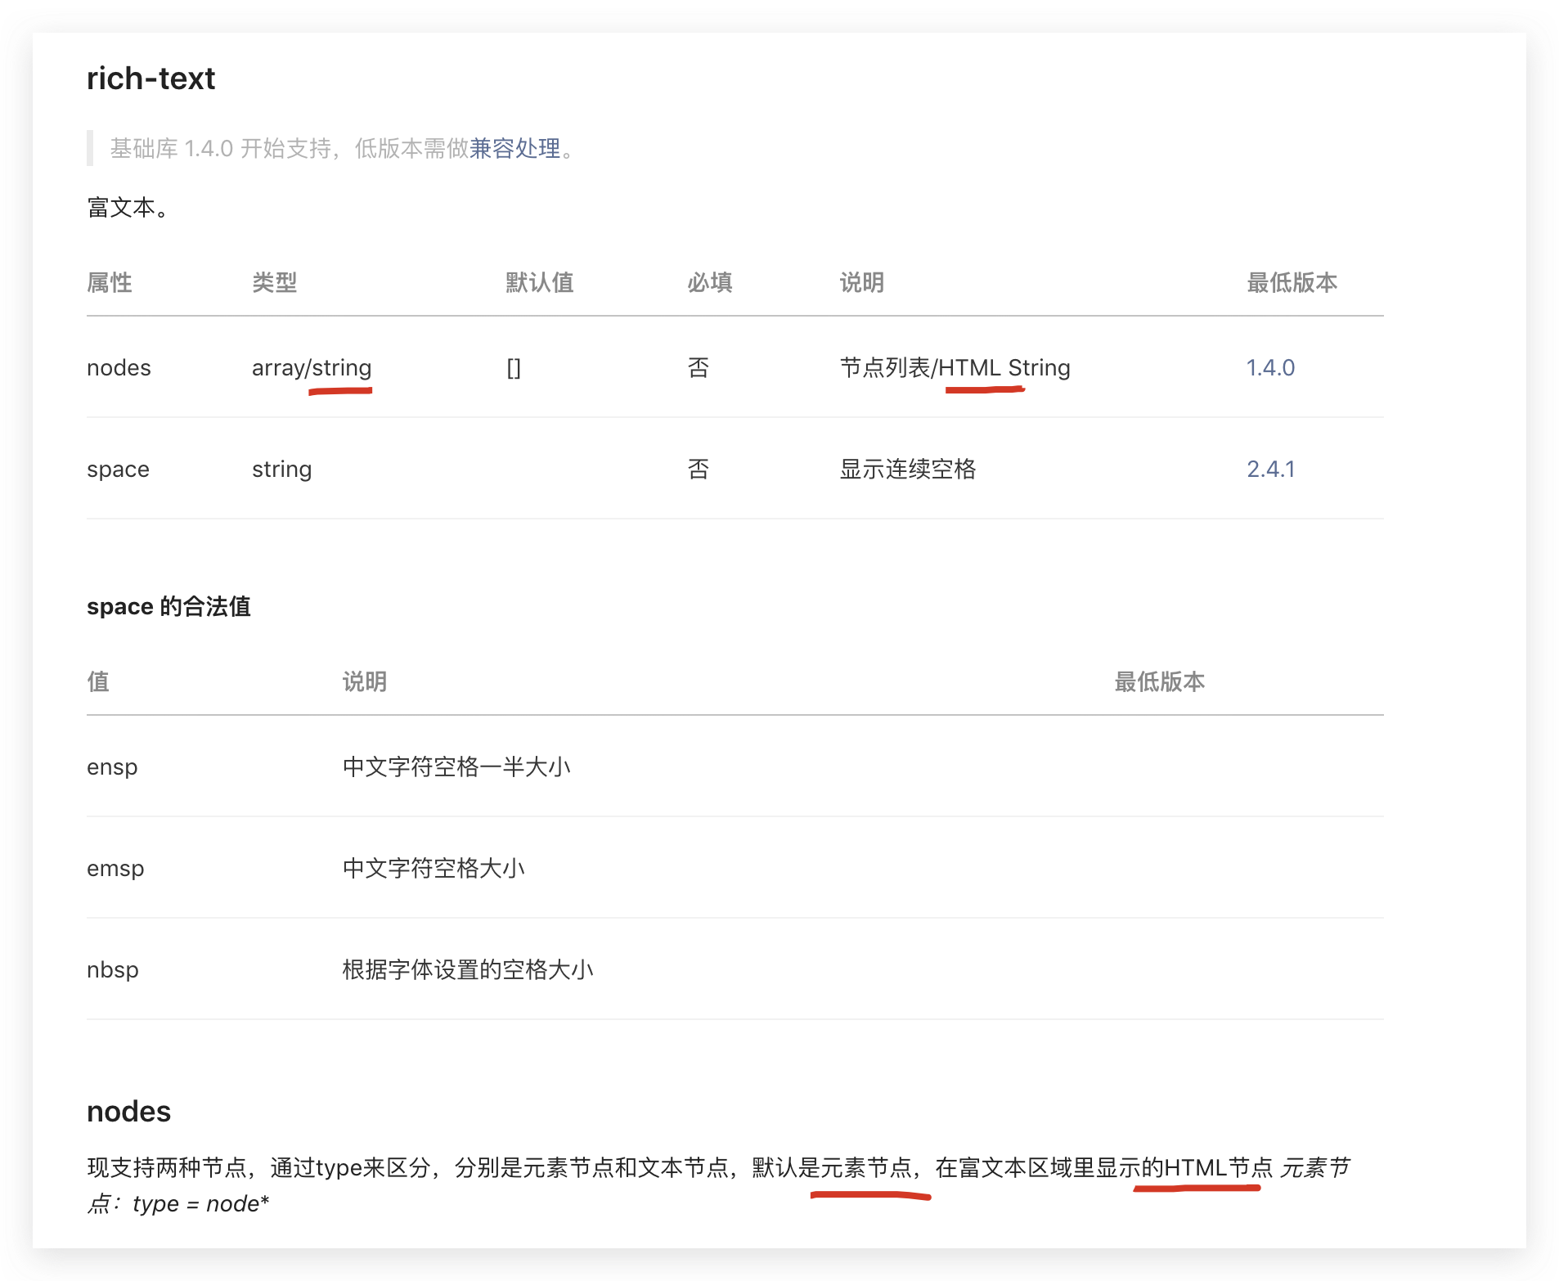The width and height of the screenshot is (1559, 1281).
Task: Select the string type cell in the space row
Action: (281, 470)
